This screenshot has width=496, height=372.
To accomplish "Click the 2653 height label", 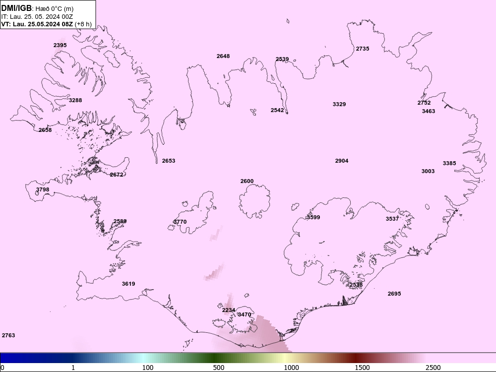I will 169,161.
